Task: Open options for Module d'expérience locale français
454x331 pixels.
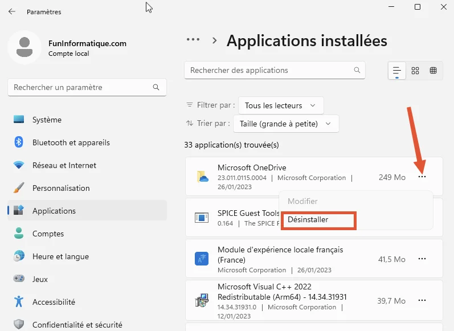Action: point(422,259)
